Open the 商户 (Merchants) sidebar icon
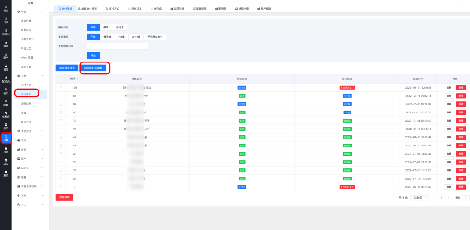 [6, 56]
